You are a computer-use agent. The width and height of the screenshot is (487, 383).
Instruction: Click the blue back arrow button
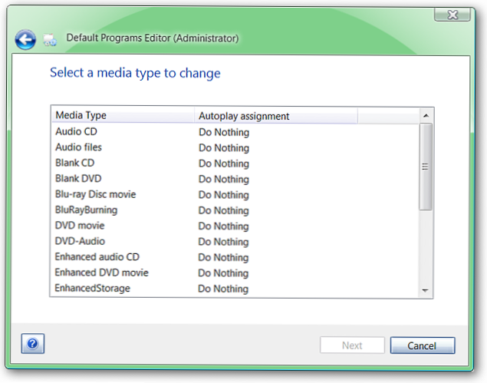[25, 39]
